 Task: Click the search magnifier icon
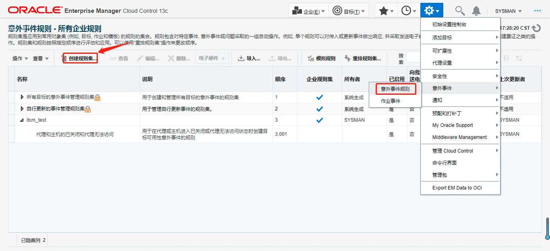(x=459, y=11)
